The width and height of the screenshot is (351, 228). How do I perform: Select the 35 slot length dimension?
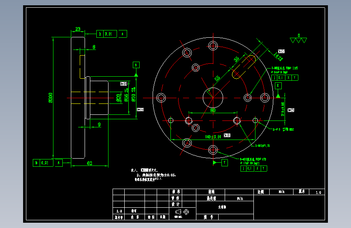[236, 59]
